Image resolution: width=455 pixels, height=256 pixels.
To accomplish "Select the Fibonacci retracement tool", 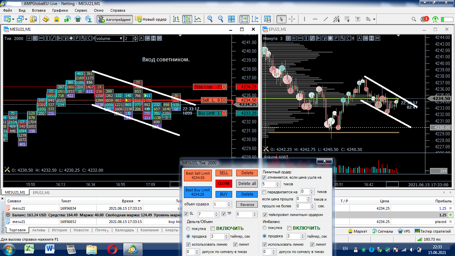I will pyautogui.click(x=347, y=19).
